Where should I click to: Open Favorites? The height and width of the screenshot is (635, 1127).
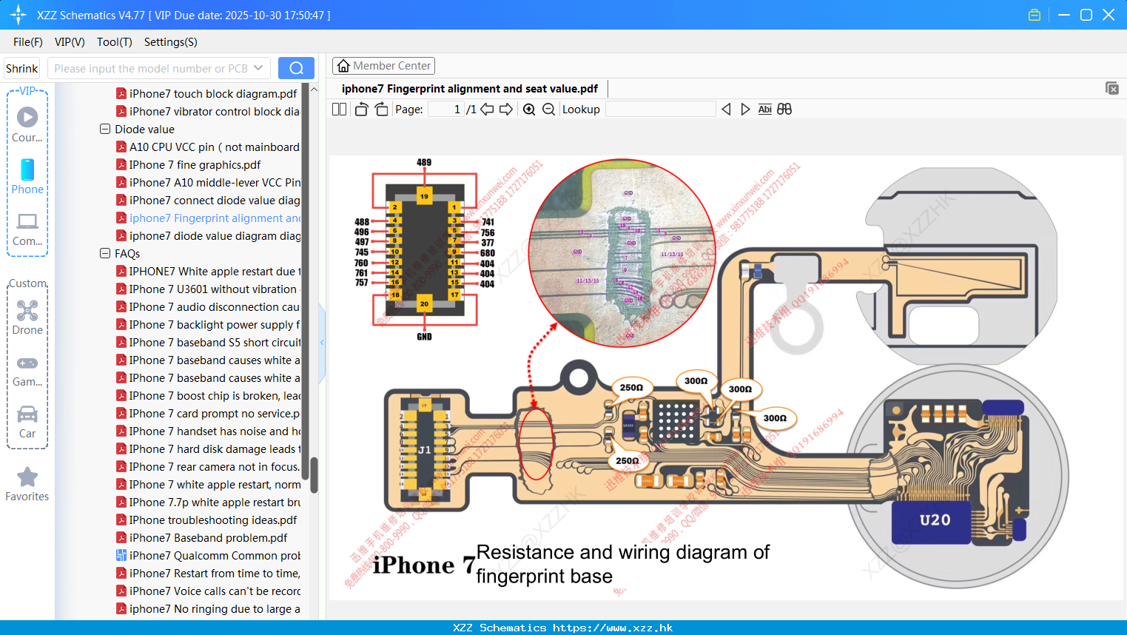(x=27, y=484)
